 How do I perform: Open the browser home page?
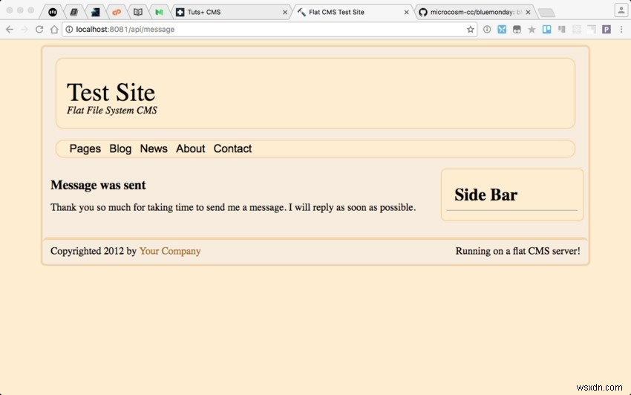coord(54,30)
